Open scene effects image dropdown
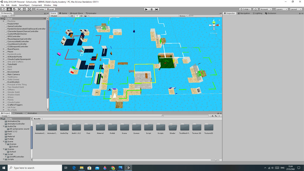 coord(86,16)
